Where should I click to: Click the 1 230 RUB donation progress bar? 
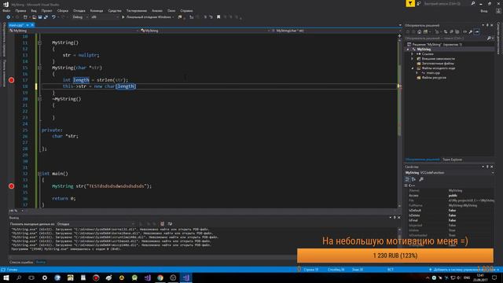[x=395, y=255]
